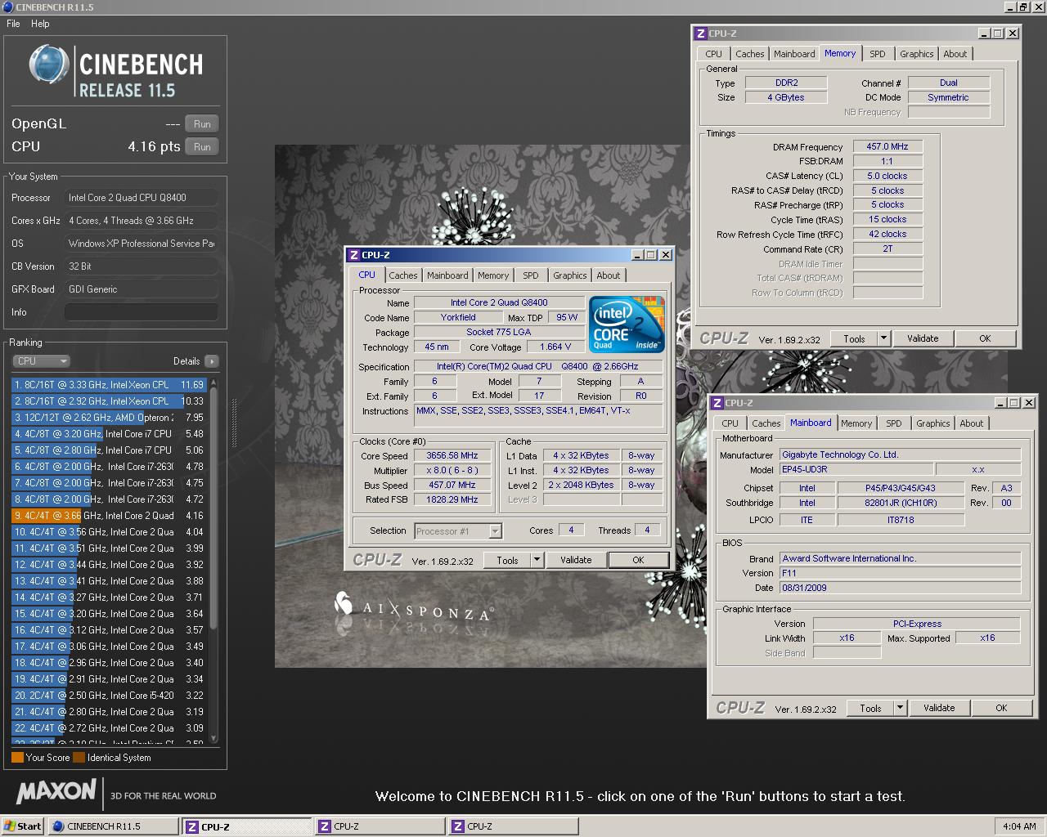
Task: Click the last CPU-Z taskbar button
Action: pos(514,826)
